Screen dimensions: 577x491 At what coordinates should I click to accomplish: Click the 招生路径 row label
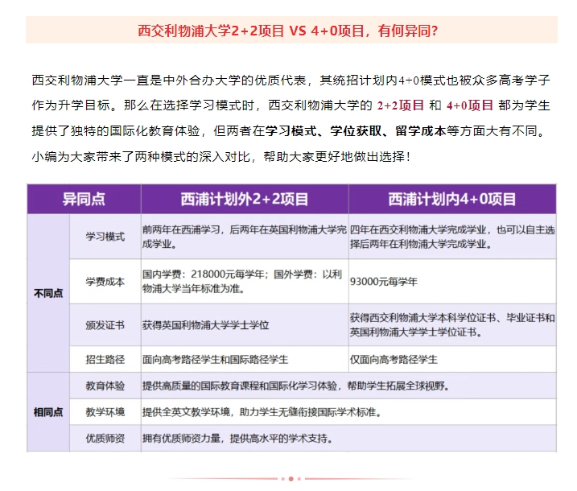coord(105,359)
